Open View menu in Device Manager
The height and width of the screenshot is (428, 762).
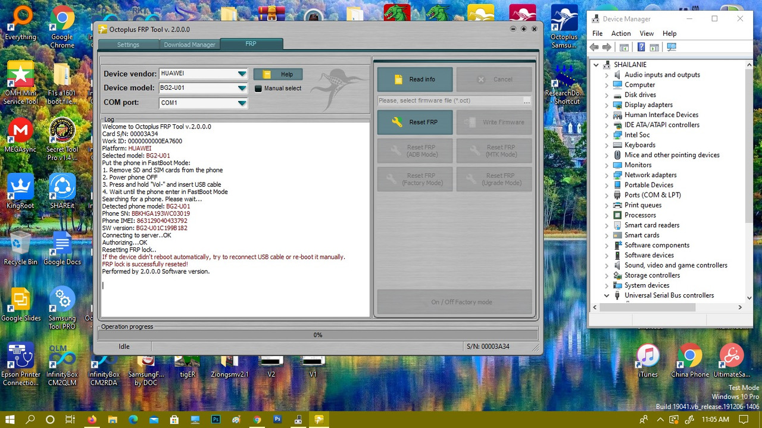647,33
